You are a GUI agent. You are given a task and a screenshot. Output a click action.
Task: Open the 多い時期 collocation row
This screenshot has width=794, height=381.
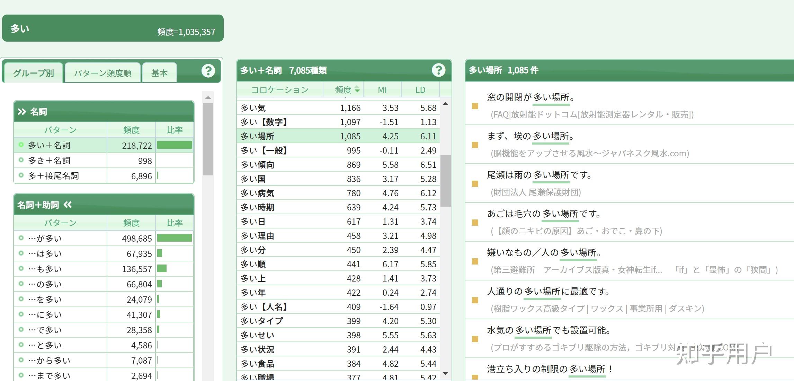tap(338, 207)
